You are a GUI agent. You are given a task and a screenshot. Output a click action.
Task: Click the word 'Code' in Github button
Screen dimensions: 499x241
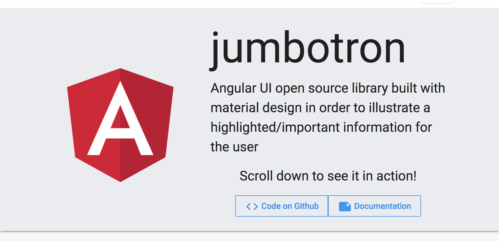click(271, 206)
